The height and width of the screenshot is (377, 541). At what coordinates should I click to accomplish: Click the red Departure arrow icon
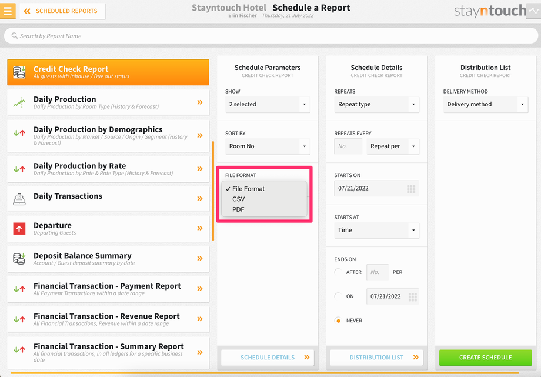[x=19, y=229]
